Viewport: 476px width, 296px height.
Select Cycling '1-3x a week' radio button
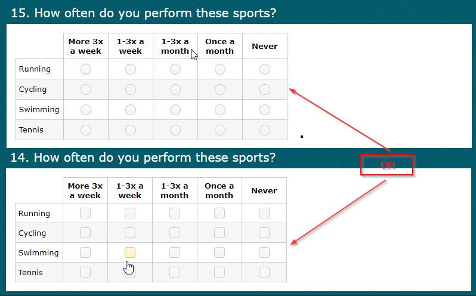coord(131,90)
